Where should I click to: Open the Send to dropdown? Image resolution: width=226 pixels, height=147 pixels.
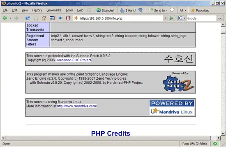[x=158, y=10]
